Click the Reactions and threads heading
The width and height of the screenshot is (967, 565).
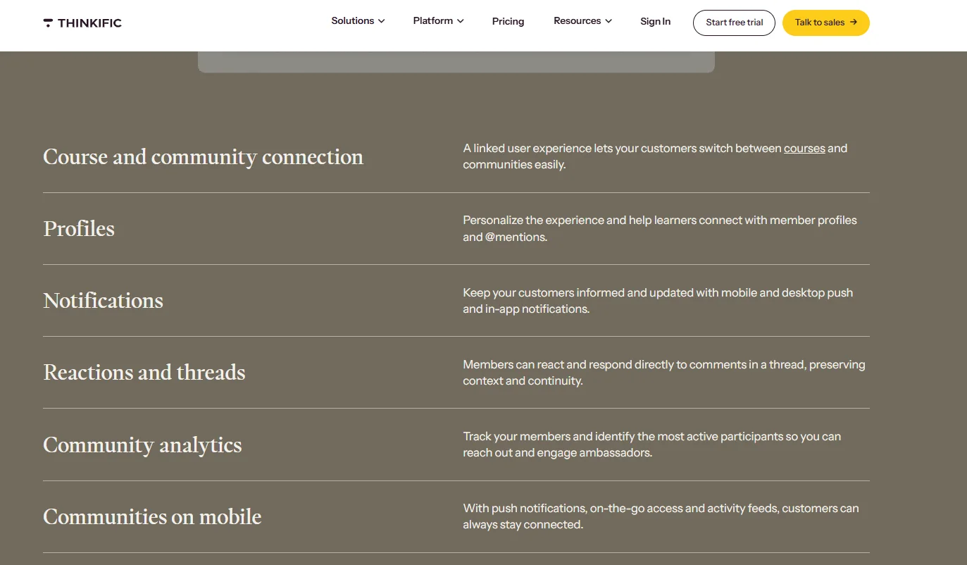[x=144, y=372]
